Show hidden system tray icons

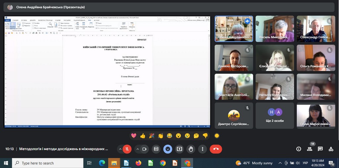[280, 163]
